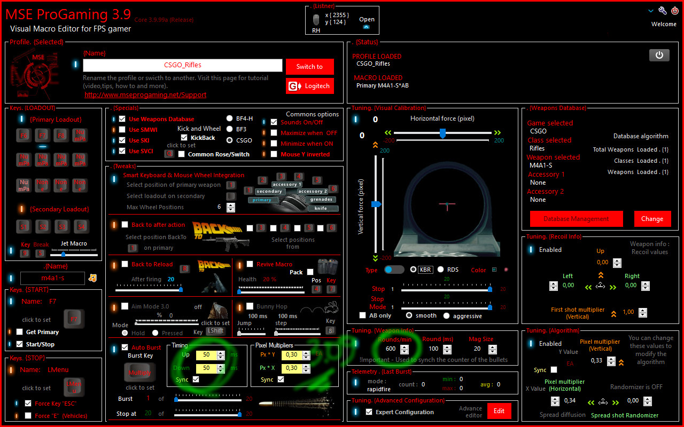
Task: Expand the blue chevron next to wrench icon
Action: (651, 11)
